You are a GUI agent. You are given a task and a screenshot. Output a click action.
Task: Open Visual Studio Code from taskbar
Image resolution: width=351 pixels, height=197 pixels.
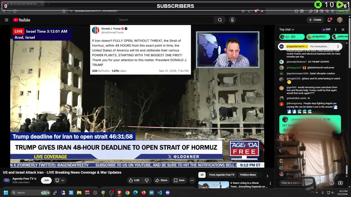160,193
